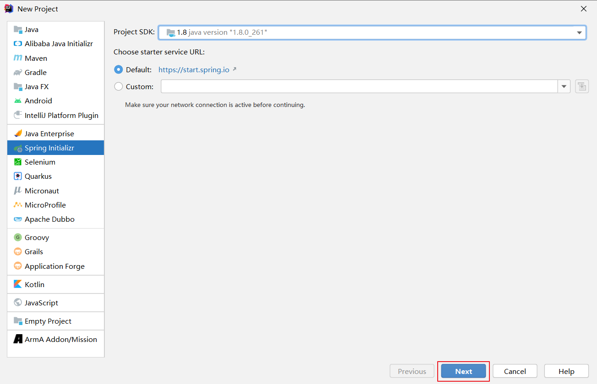The width and height of the screenshot is (597, 384).
Task: Click the IntelliJ Platform Plugin icon
Action: [18, 115]
